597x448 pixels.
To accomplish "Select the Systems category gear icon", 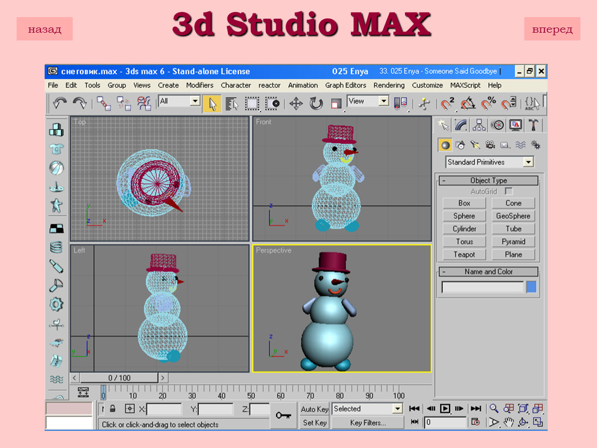I will point(536,145).
